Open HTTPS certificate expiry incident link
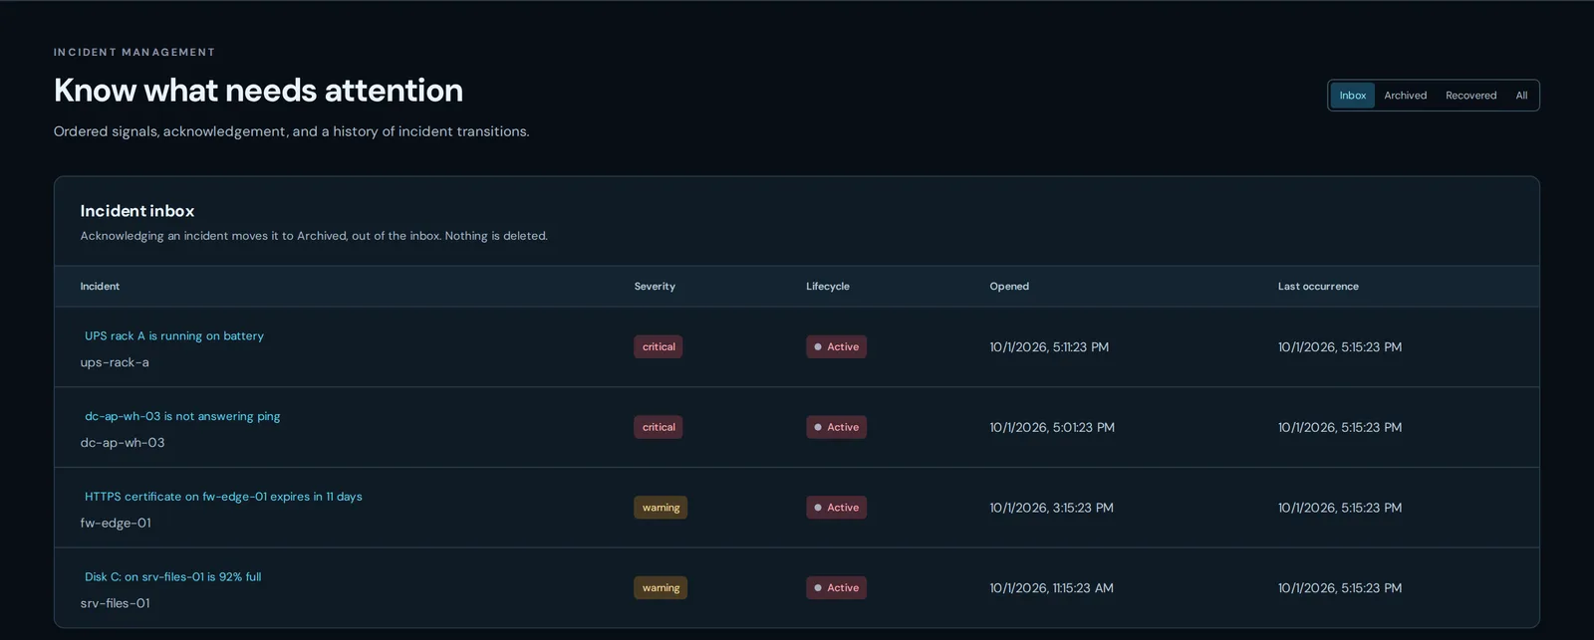This screenshot has width=1594, height=640. tap(223, 497)
